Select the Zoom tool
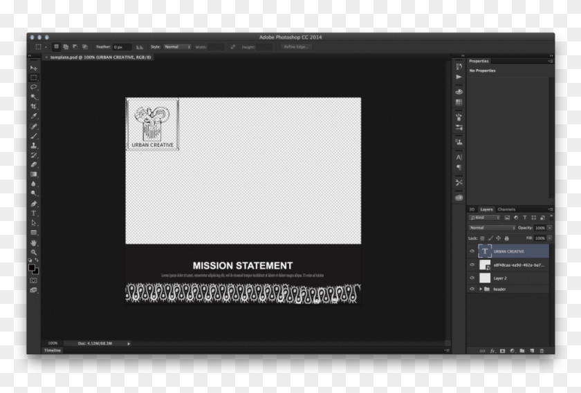The height and width of the screenshot is (393, 581). click(34, 252)
